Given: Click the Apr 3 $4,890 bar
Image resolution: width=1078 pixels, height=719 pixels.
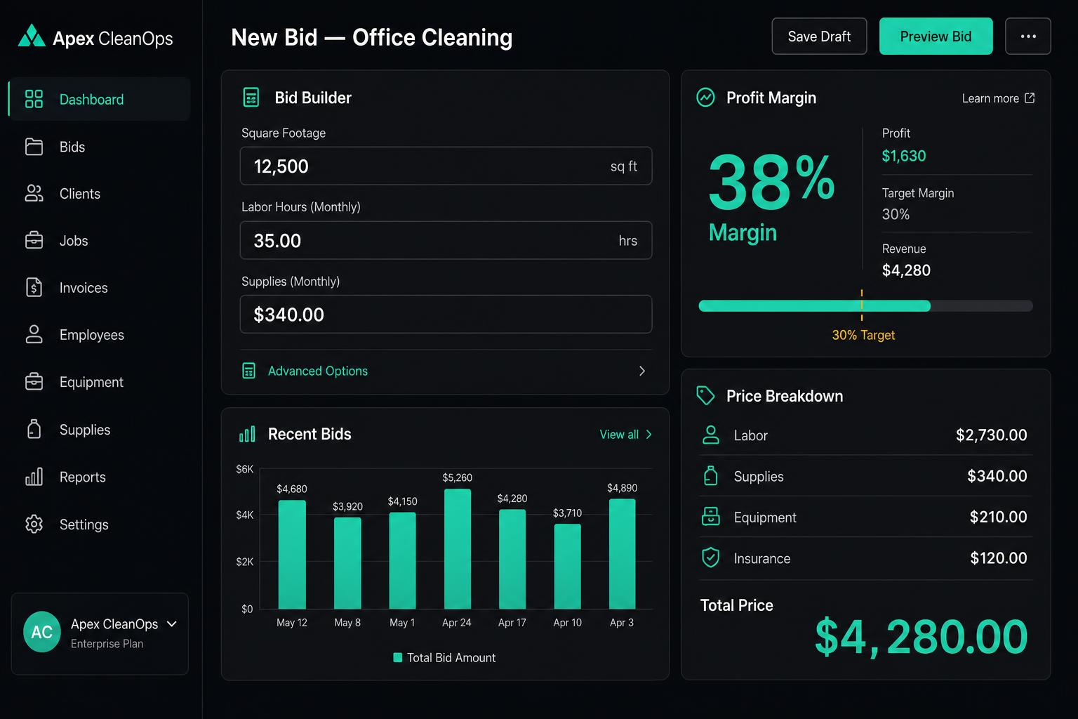Looking at the screenshot, I should (x=622, y=553).
